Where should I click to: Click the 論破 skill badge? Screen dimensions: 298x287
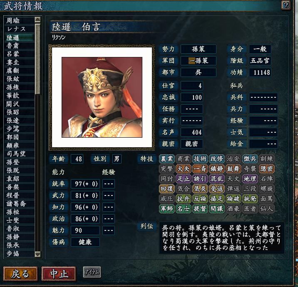click(233, 199)
